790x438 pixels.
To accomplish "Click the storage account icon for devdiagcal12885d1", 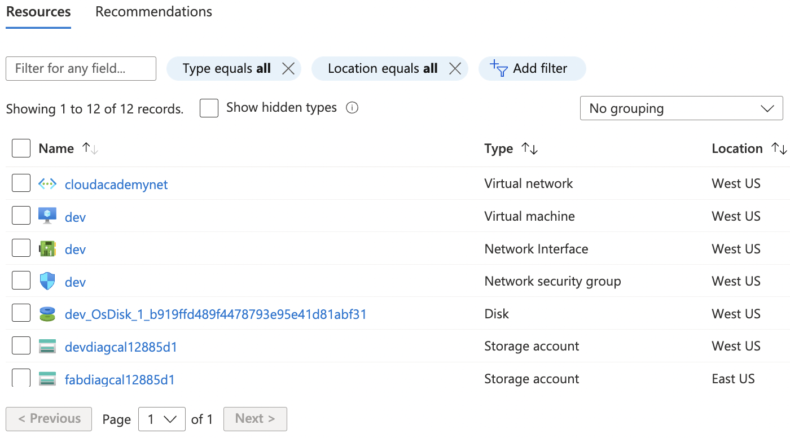I will [47, 347].
